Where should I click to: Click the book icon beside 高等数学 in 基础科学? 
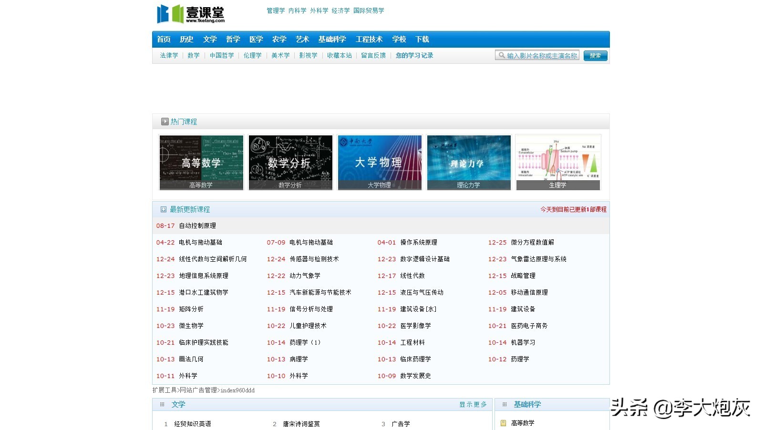coord(503,422)
